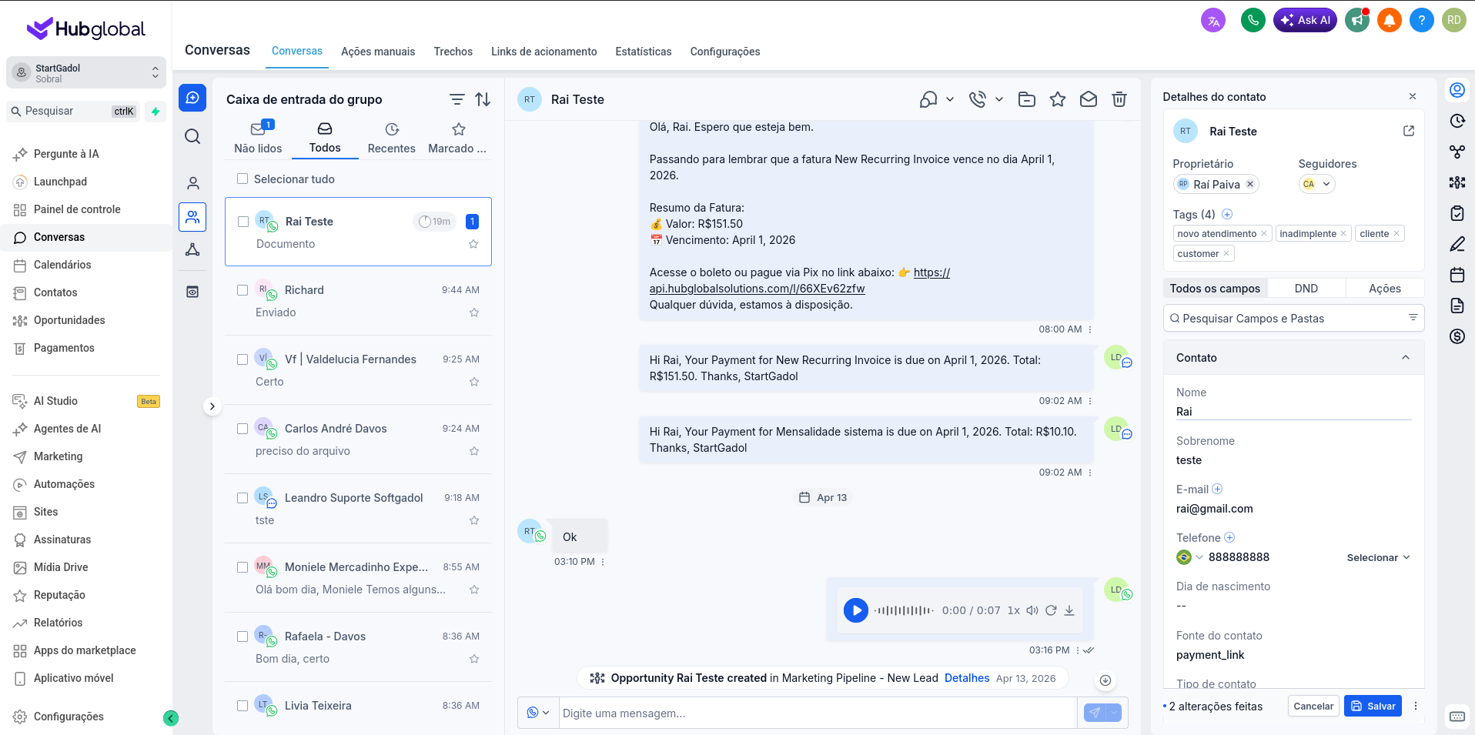Click the new conversation compose icon
Screen dimensions: 1475x735
pos(192,98)
